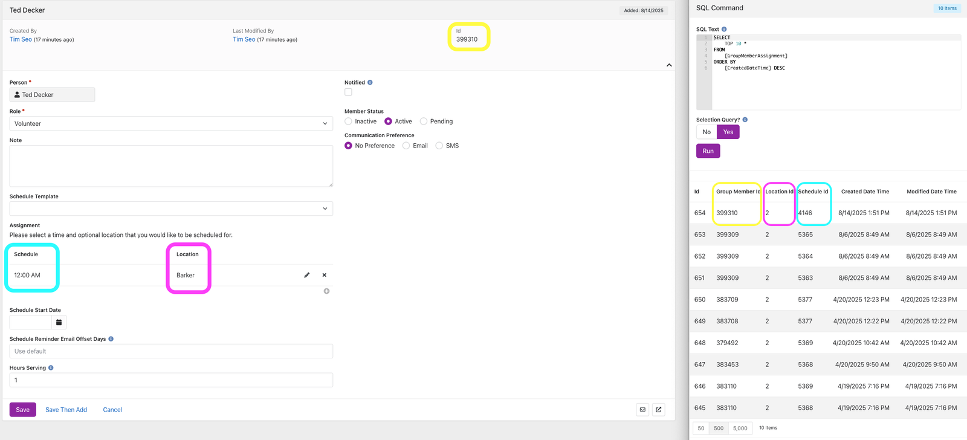Viewport: 967px width, 440px height.
Task: Select result row with Id 653
Action: click(828, 235)
